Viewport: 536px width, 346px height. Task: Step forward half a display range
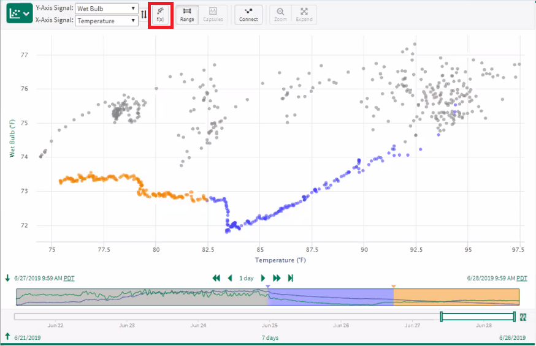click(263, 278)
